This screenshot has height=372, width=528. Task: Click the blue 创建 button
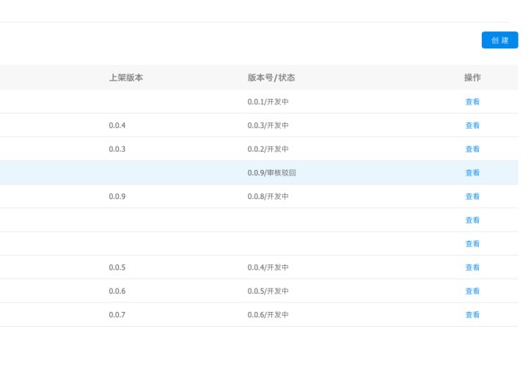tap(499, 40)
